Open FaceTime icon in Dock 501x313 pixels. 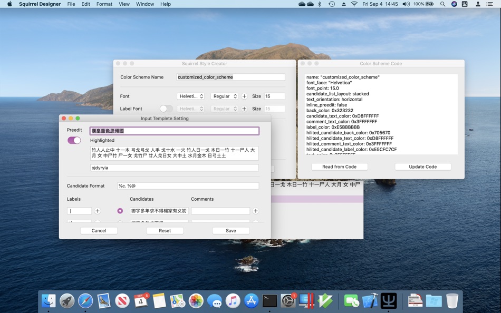[x=351, y=300]
